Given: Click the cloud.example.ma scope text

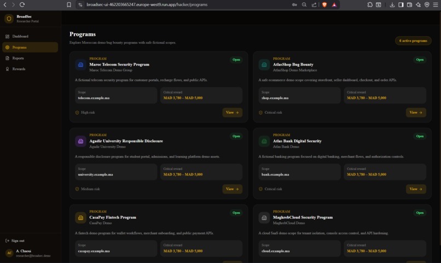Looking at the screenshot, I should click(276, 251).
